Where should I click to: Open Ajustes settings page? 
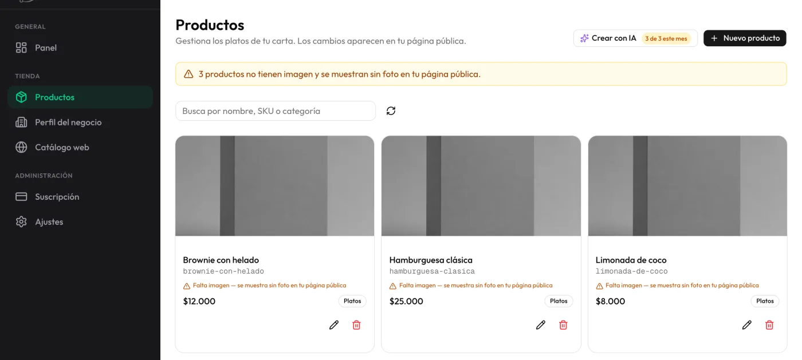[x=80, y=221]
